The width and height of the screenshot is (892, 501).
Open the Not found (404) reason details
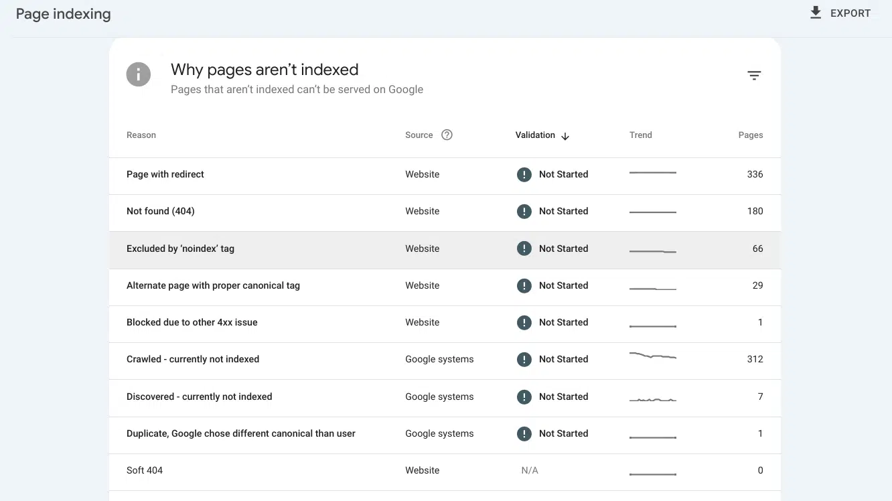[x=161, y=211]
